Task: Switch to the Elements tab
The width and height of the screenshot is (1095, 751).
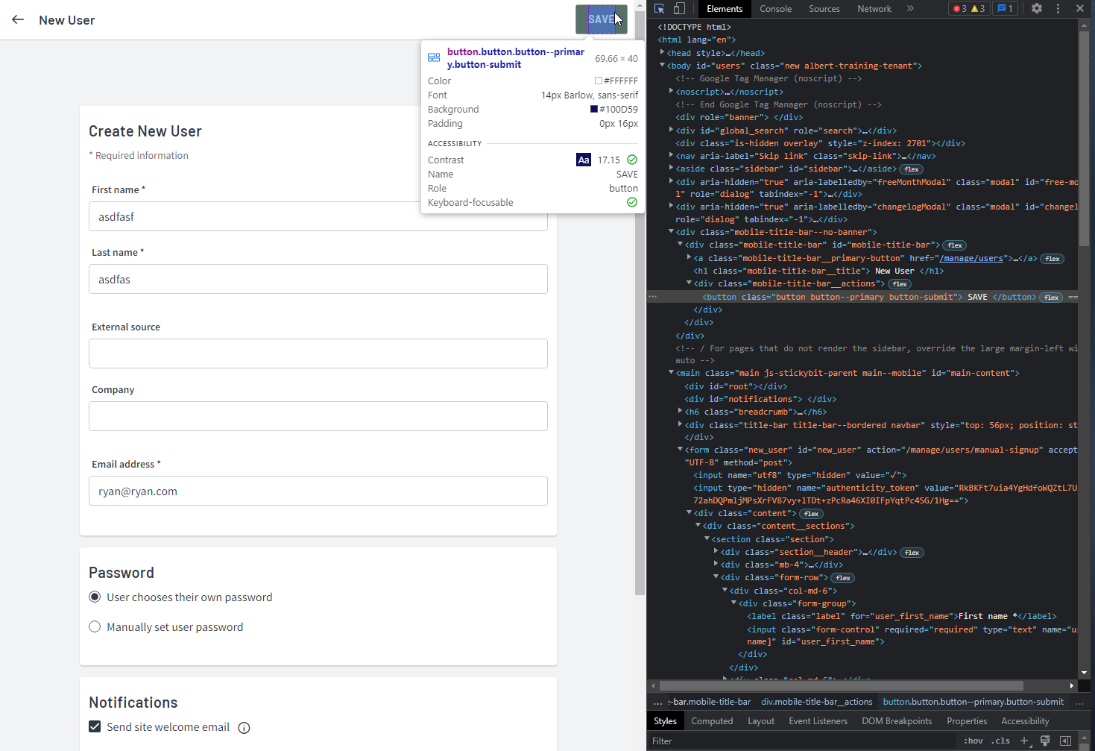Action: click(x=725, y=9)
